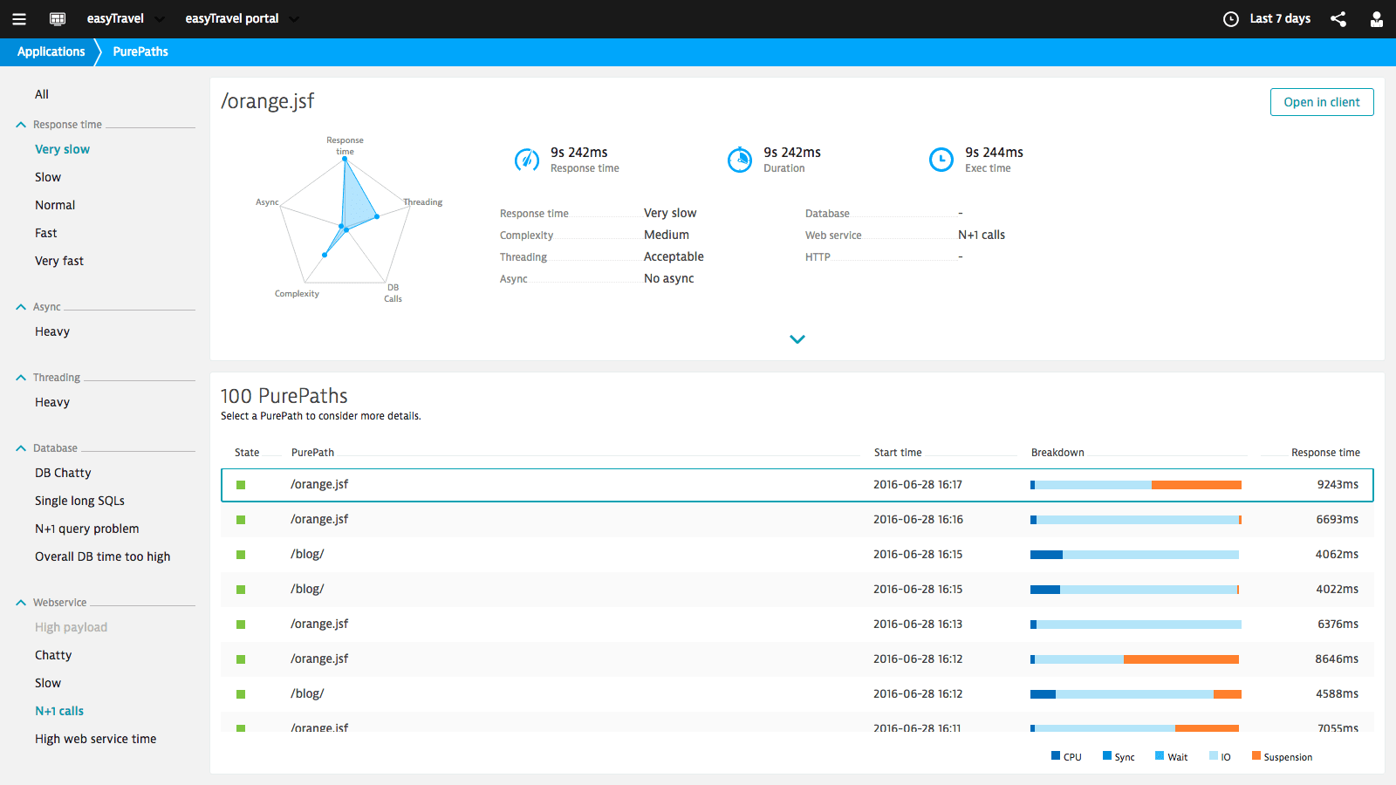Select /blog/ PurePath with 4062ms
Screen dimensions: 1396x785
797,555
